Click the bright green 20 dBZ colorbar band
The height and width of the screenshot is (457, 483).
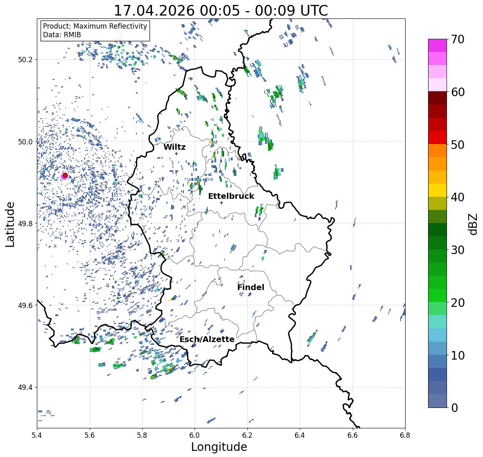tap(438, 295)
